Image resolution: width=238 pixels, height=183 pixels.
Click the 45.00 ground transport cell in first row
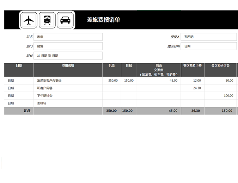(x=159, y=81)
